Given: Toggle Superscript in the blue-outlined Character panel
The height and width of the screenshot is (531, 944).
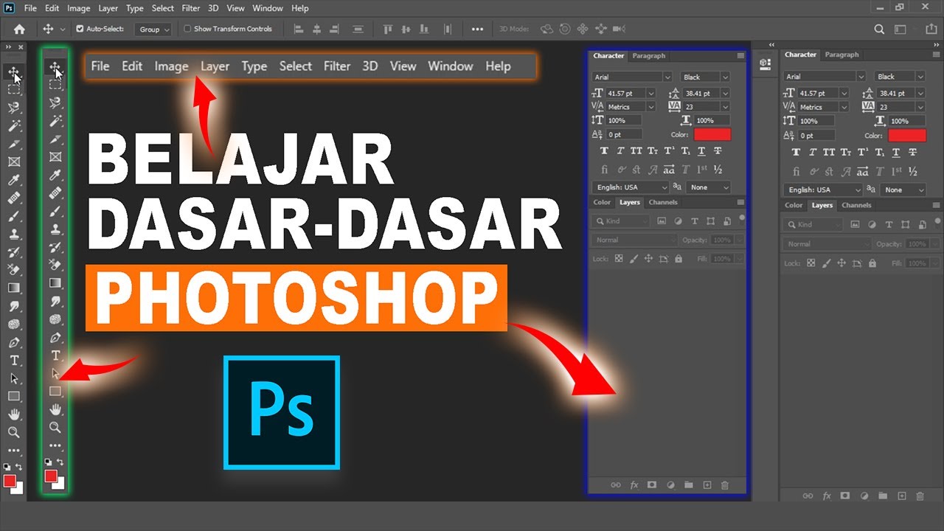Looking at the screenshot, I should pos(669,150).
